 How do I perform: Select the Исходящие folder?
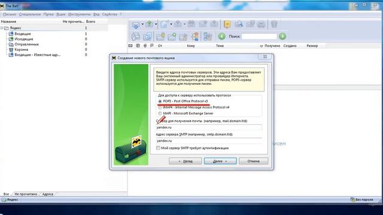pos(24,39)
